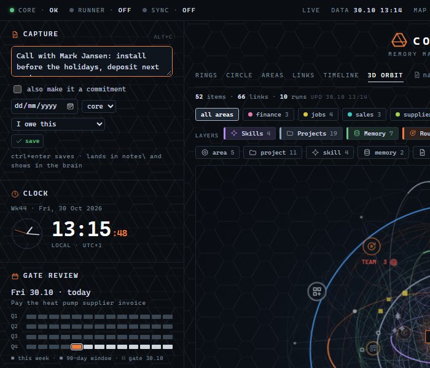The image size is (430, 368).
Task: Click 'Pay the heat pump supplier invoice'
Action: [x=79, y=303]
